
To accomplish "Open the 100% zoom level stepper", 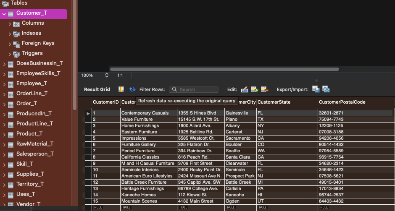I will tap(107, 75).
